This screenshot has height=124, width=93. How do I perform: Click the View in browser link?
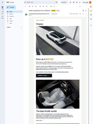[40, 20]
